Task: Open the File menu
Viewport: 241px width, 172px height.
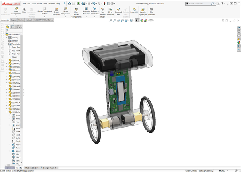Action: [x=24, y=3]
